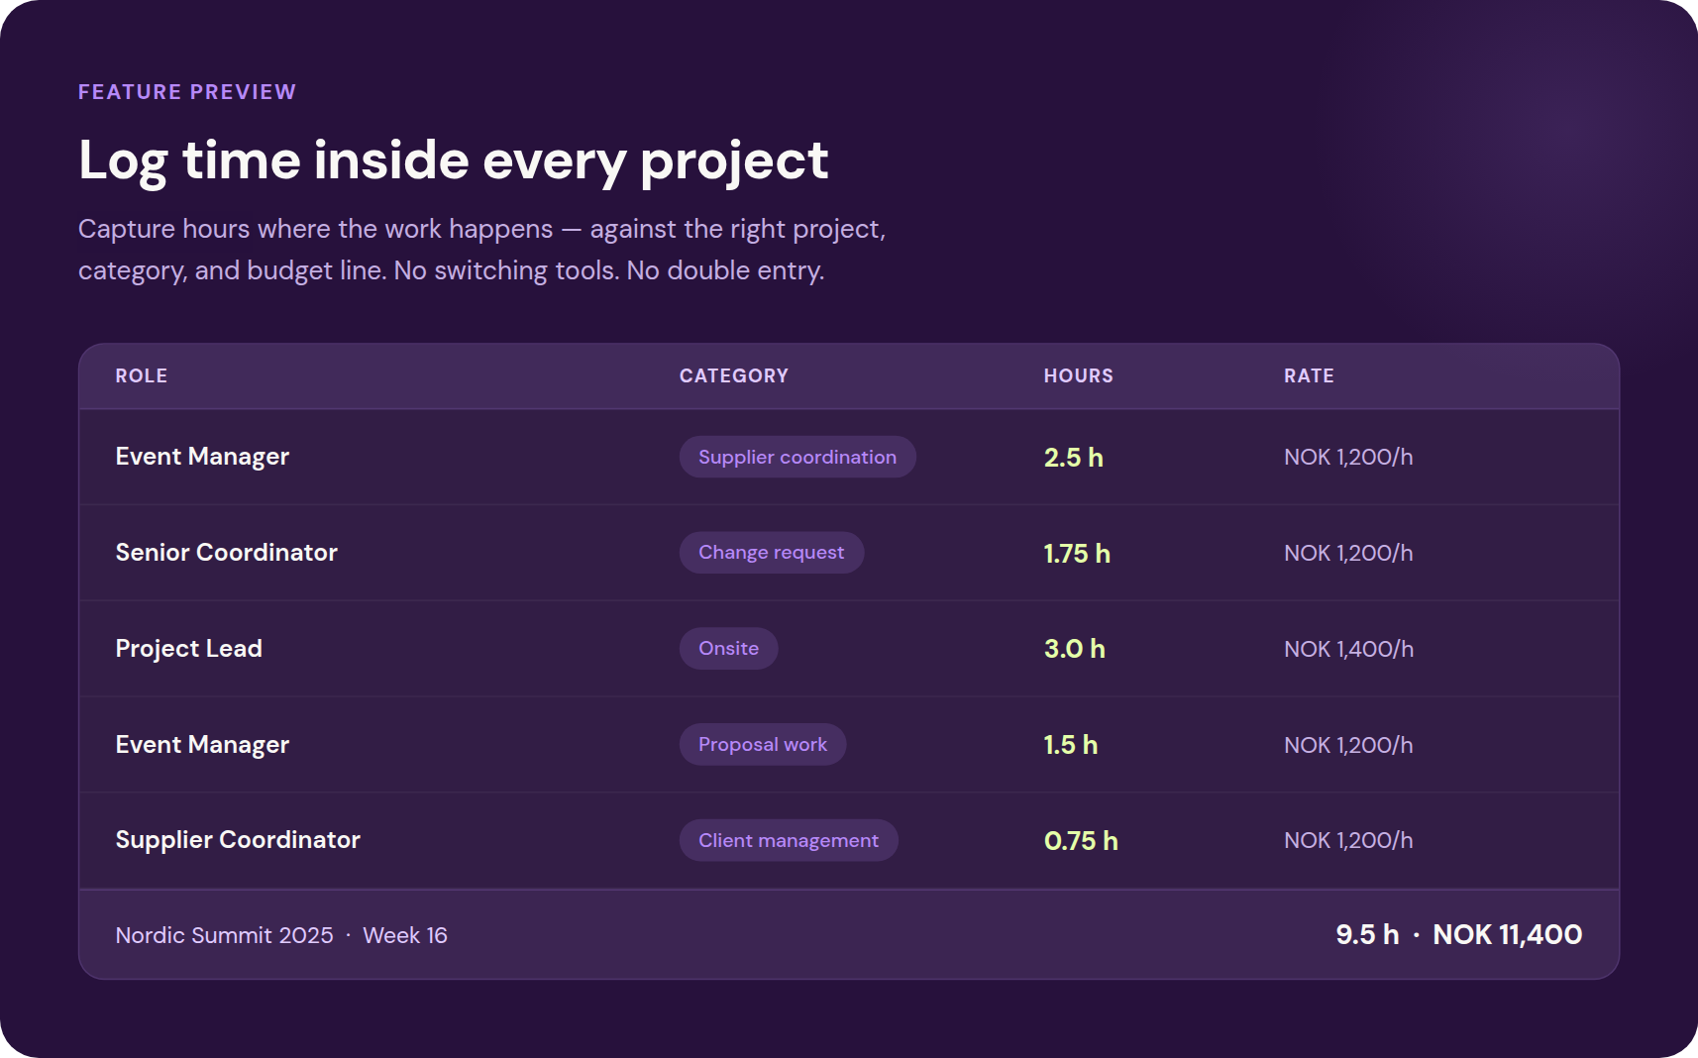Click the NOK 11,400 total amount
This screenshot has width=1698, height=1058.
click(x=1507, y=933)
